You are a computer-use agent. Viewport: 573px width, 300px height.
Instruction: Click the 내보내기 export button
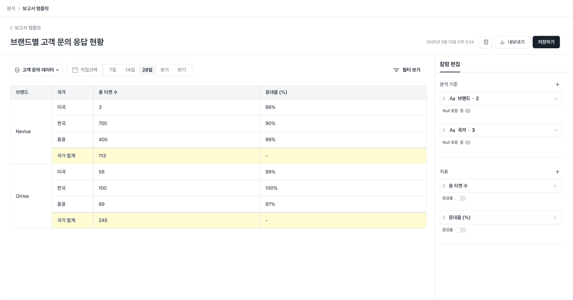coord(512,42)
